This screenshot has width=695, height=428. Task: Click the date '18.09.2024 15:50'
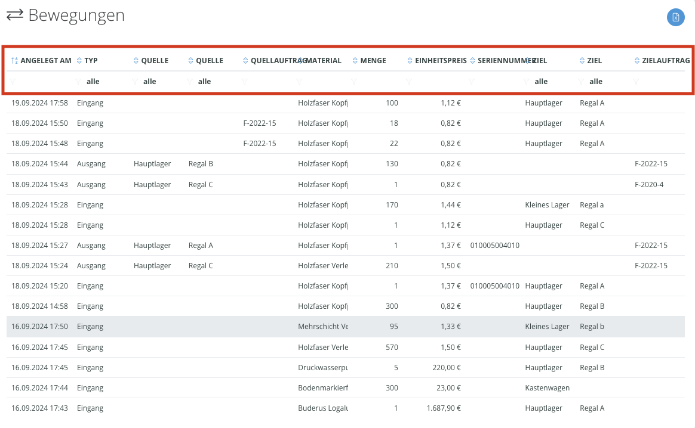coord(39,123)
